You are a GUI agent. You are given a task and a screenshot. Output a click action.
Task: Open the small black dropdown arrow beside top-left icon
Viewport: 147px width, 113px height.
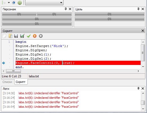coord(9,3)
